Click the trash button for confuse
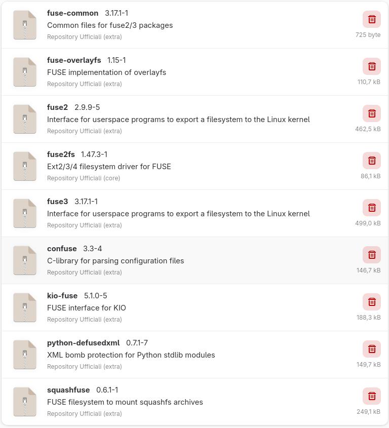389x428 pixels. point(372,255)
